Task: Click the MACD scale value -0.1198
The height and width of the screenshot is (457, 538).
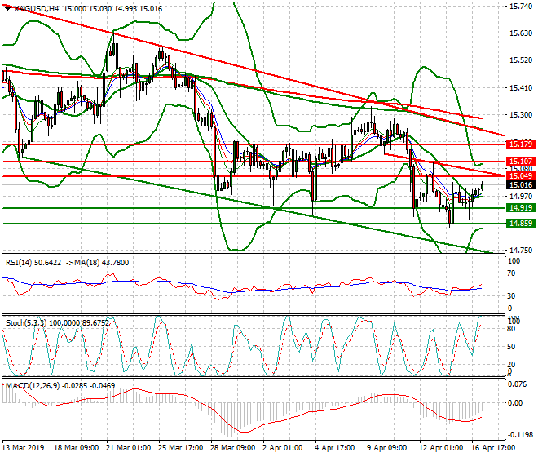Action: [x=521, y=435]
